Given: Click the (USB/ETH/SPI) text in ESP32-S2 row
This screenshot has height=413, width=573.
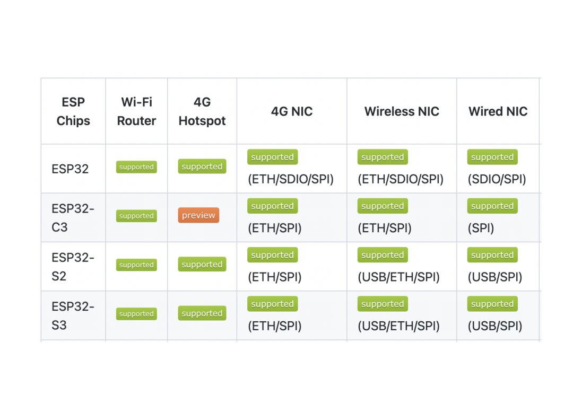Looking at the screenshot, I should [398, 277].
